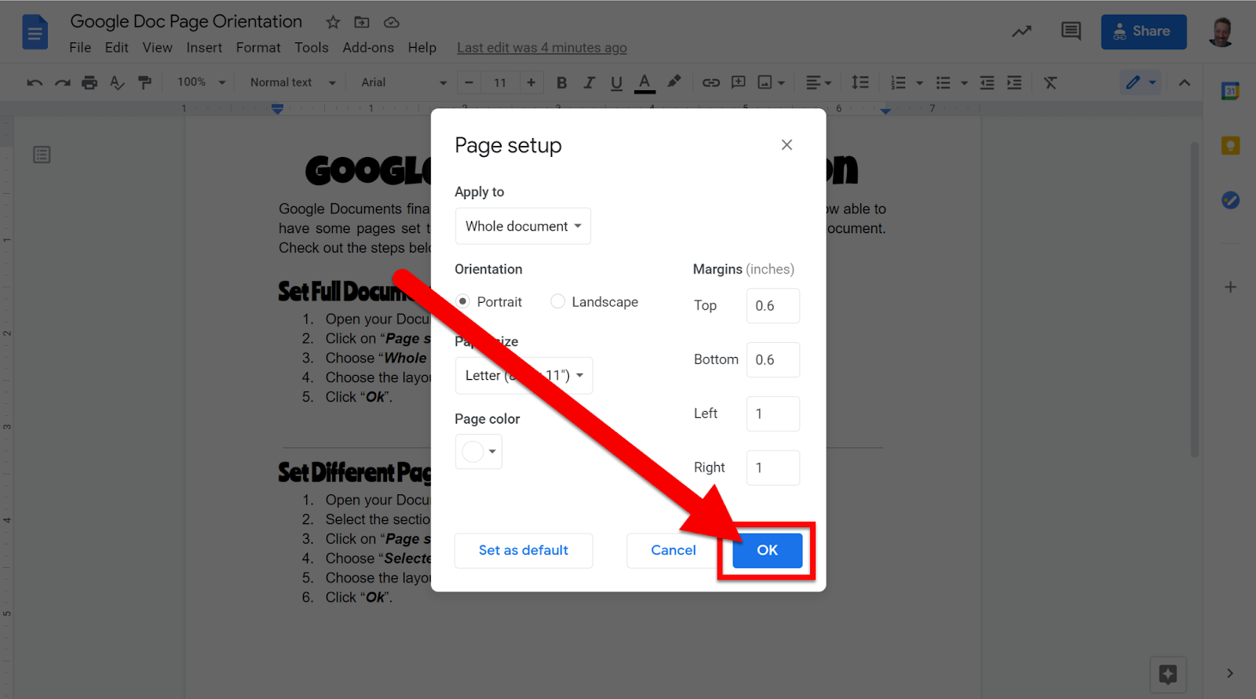
Task: Open the Paper size Letter dropdown
Action: [524, 376]
